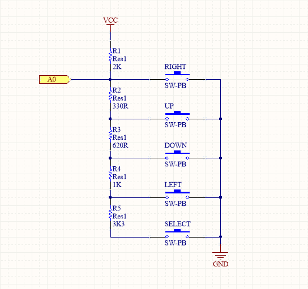Select the junction dot at A0 node
308x289 pixels.
pyautogui.click(x=110, y=79)
